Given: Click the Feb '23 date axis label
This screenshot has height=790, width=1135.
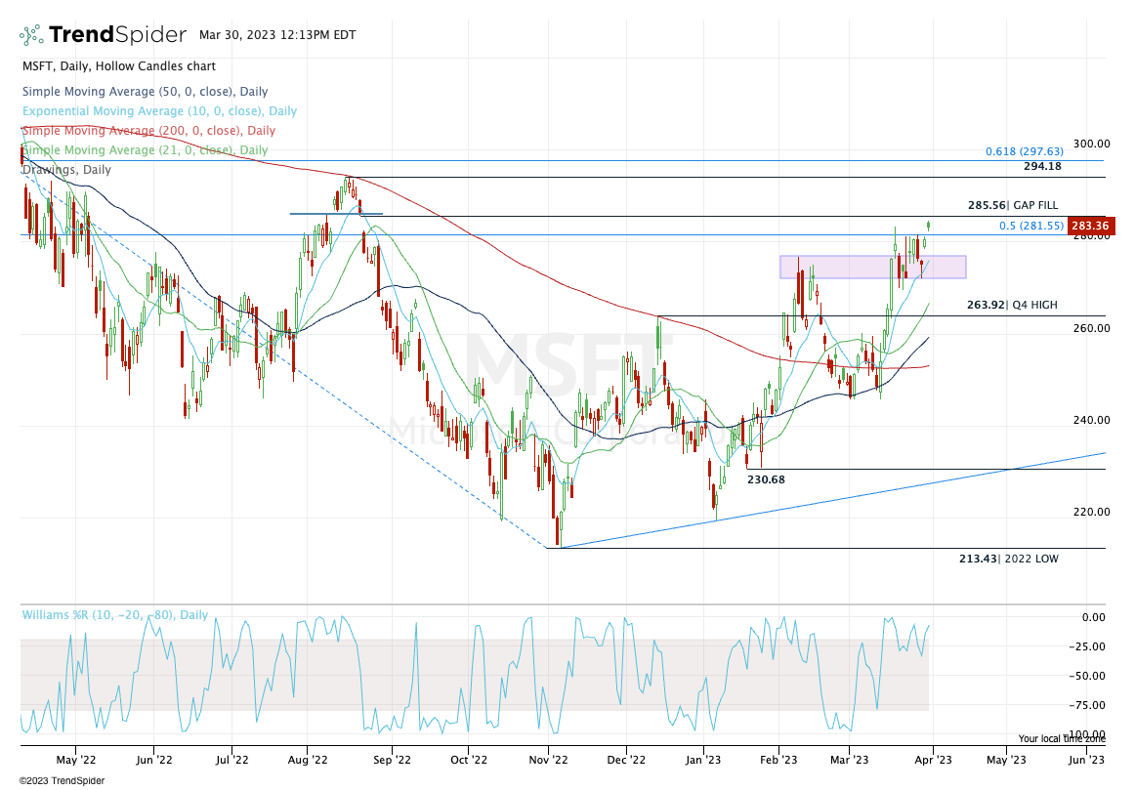Looking at the screenshot, I should click(x=778, y=760).
